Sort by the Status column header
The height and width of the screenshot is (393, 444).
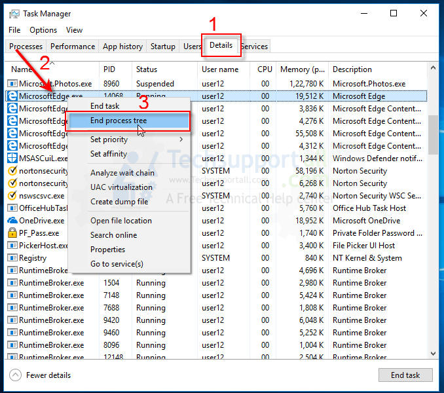click(x=164, y=69)
